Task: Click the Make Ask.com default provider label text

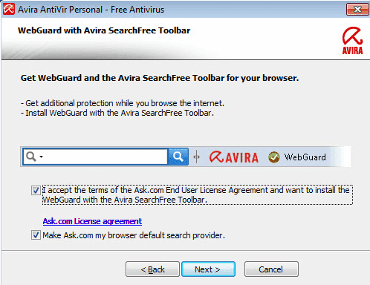Action: click(134, 235)
